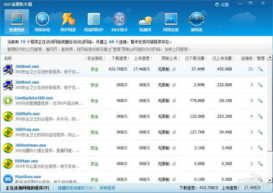Open the 测网速 speedometer icon
The height and width of the screenshot is (193, 273).
196,22
